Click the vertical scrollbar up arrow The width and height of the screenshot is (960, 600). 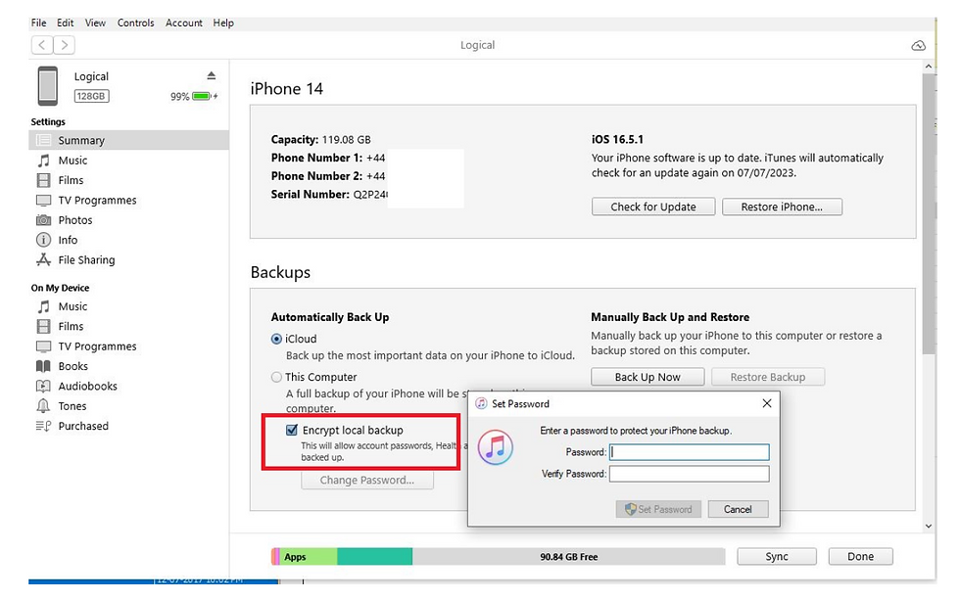tap(929, 66)
